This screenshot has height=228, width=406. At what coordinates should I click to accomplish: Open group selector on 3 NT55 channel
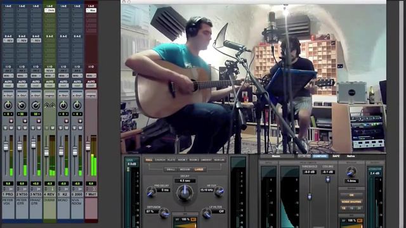(36, 96)
